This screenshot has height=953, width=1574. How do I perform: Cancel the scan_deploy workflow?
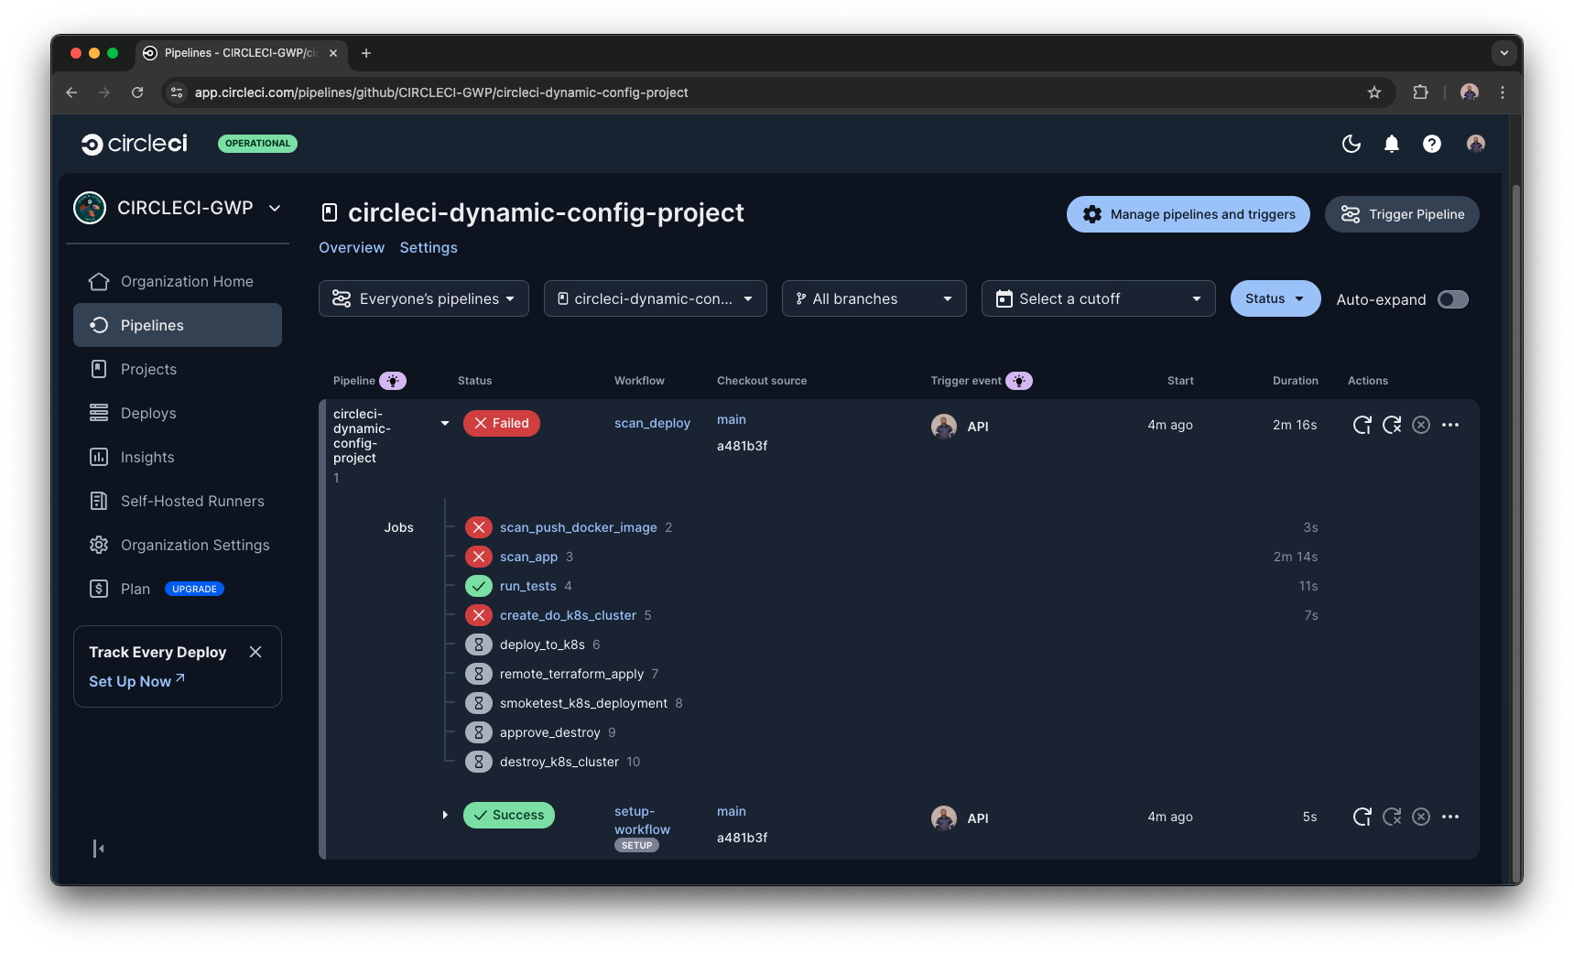(1421, 424)
